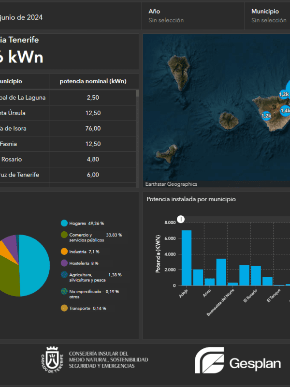
Task: Select the Santa Úrsula row value 12,50
Action: click(93, 113)
